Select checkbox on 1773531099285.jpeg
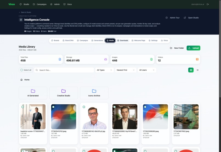221x152 pixels. coord(145,107)
